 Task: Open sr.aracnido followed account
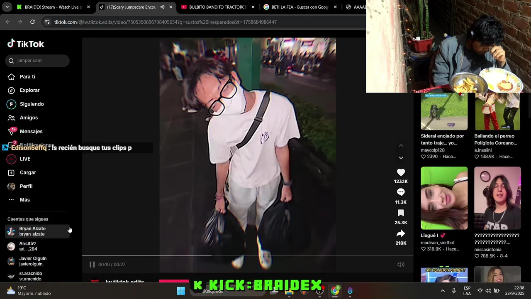[37, 276]
